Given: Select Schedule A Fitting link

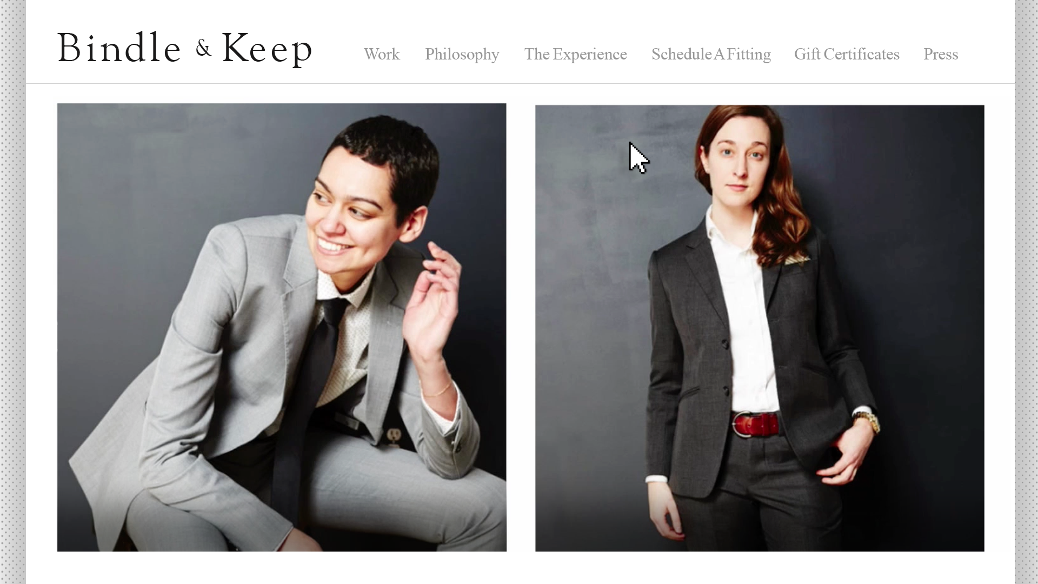Looking at the screenshot, I should [711, 55].
